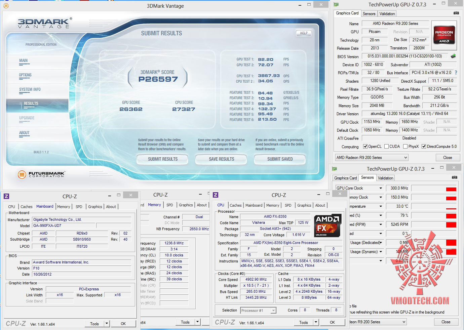
Task: Open the fan speed RPM sensor dropdown arrow
Action: tap(381, 224)
